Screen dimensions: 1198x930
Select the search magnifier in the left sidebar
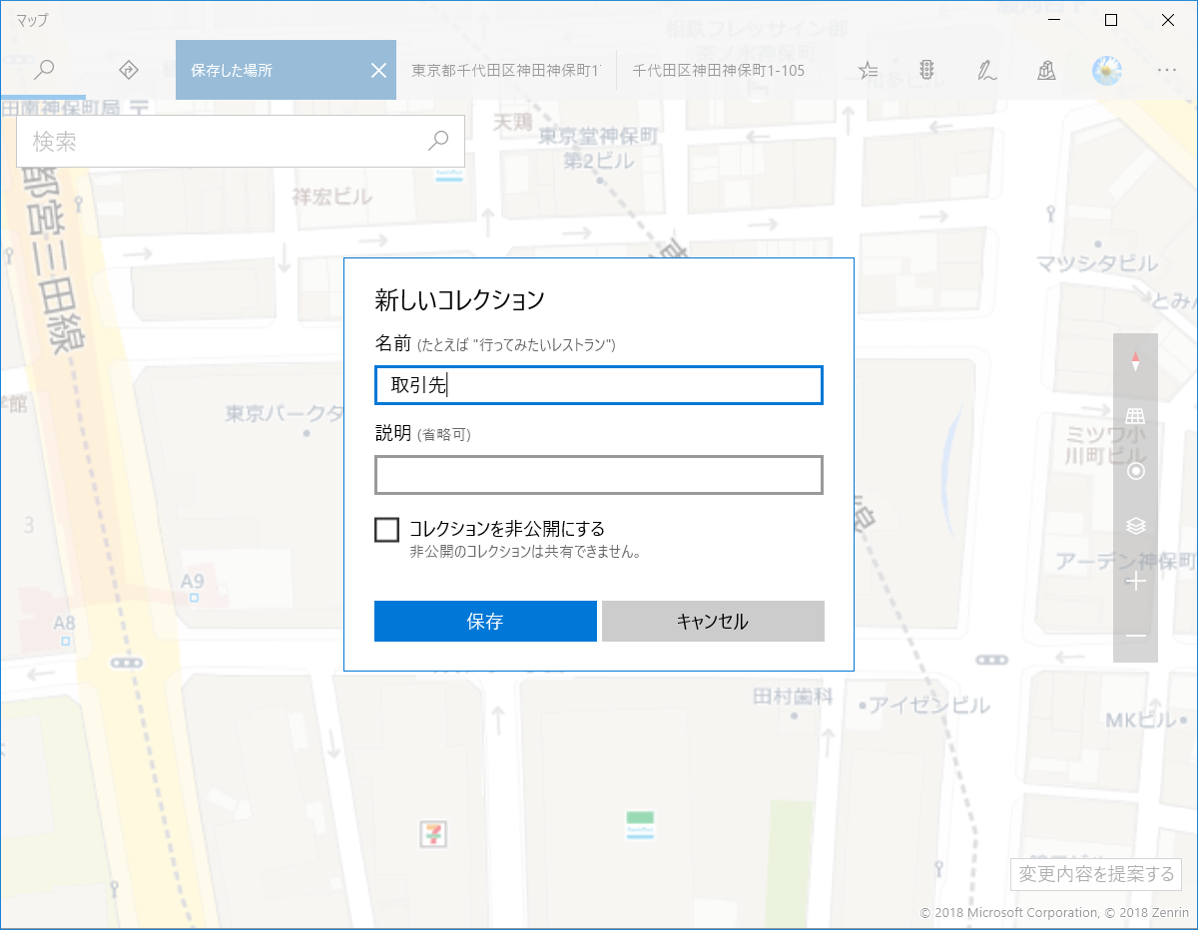[x=44, y=70]
